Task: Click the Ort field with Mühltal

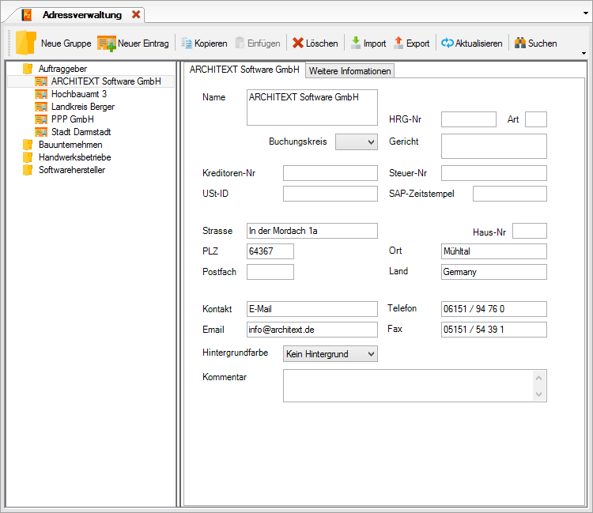Action: tap(494, 251)
